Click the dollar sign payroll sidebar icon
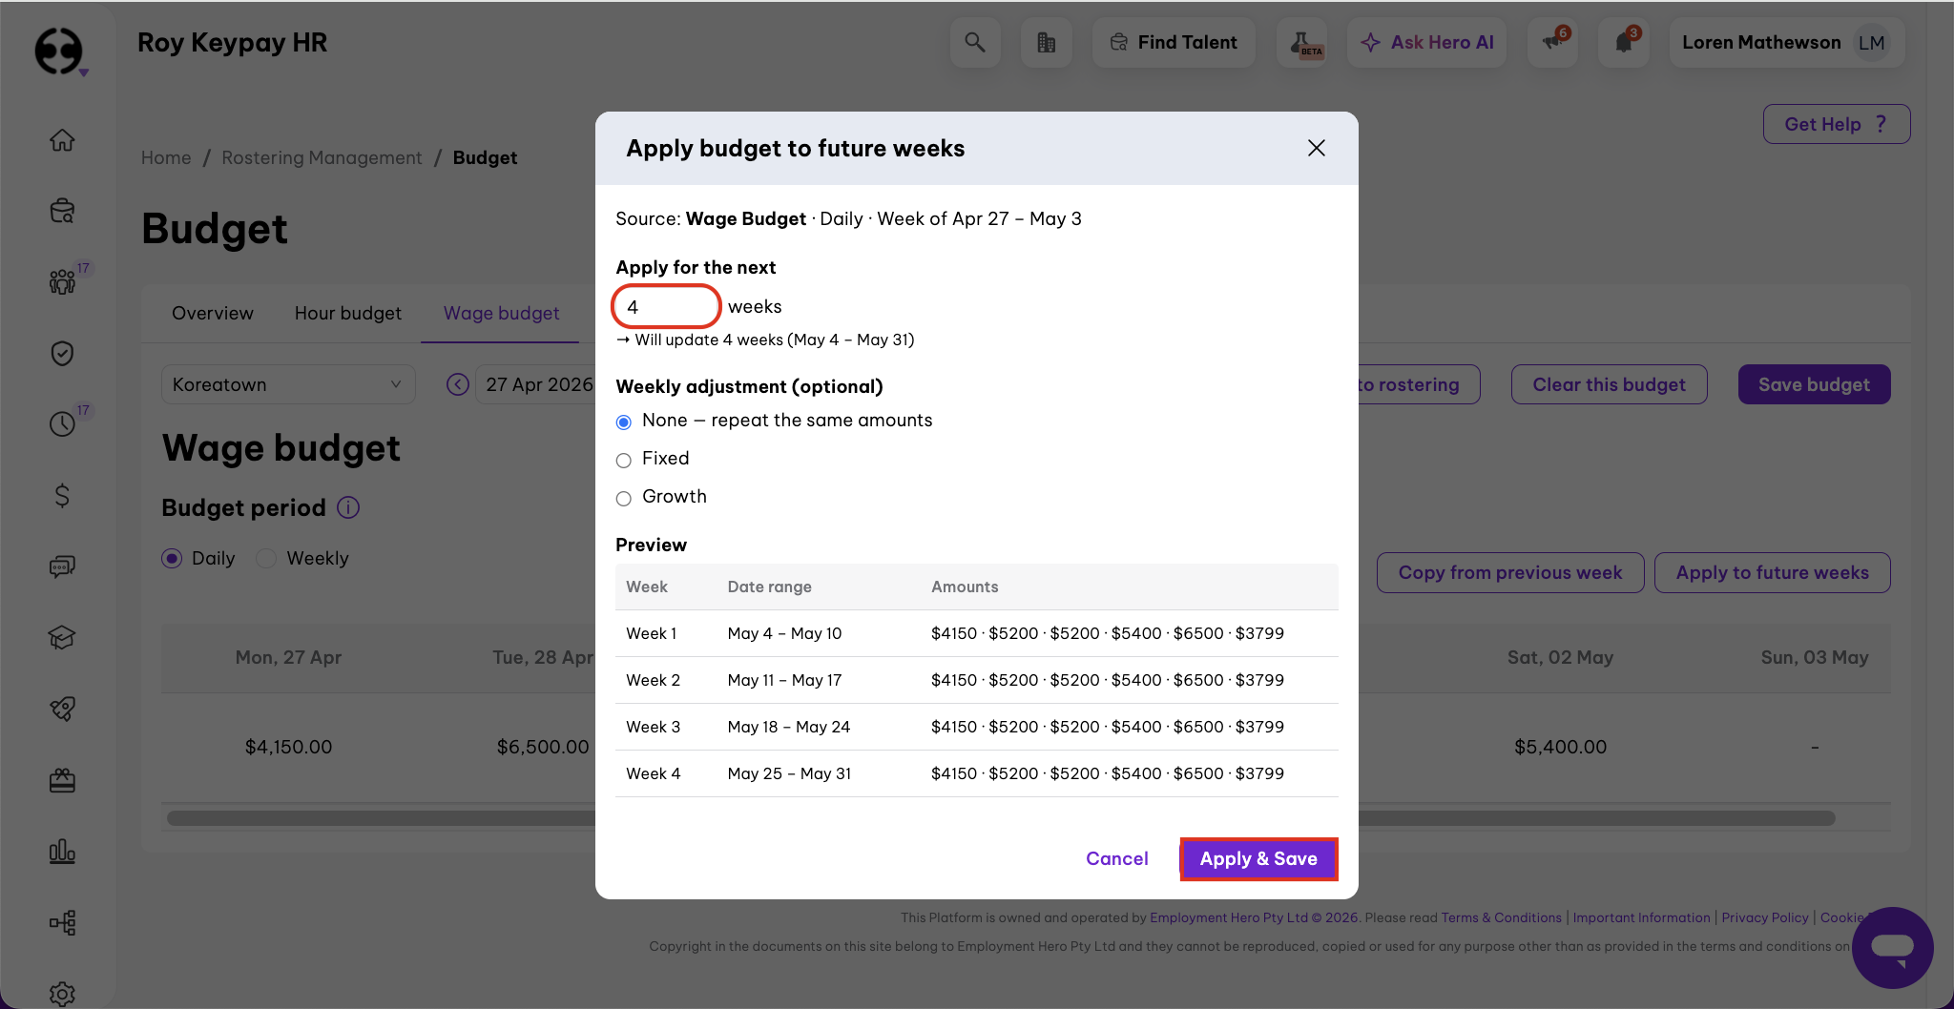This screenshot has width=1954, height=1009. click(62, 495)
